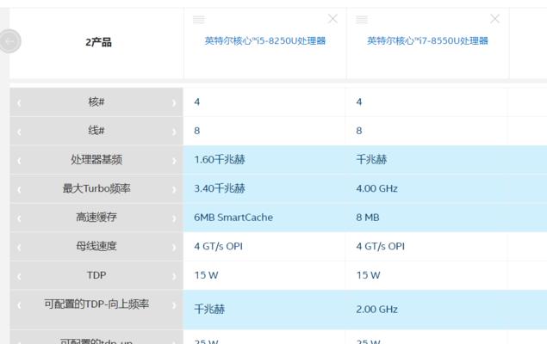Click the i5-8250U 15 W TDP value

[x=206, y=275]
